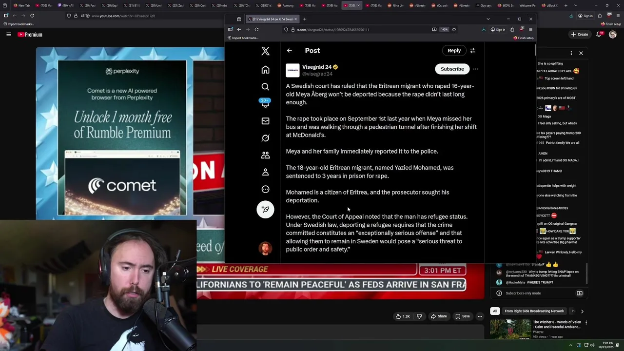Open the post's three-dot more menu
The image size is (624, 351).
(475, 69)
